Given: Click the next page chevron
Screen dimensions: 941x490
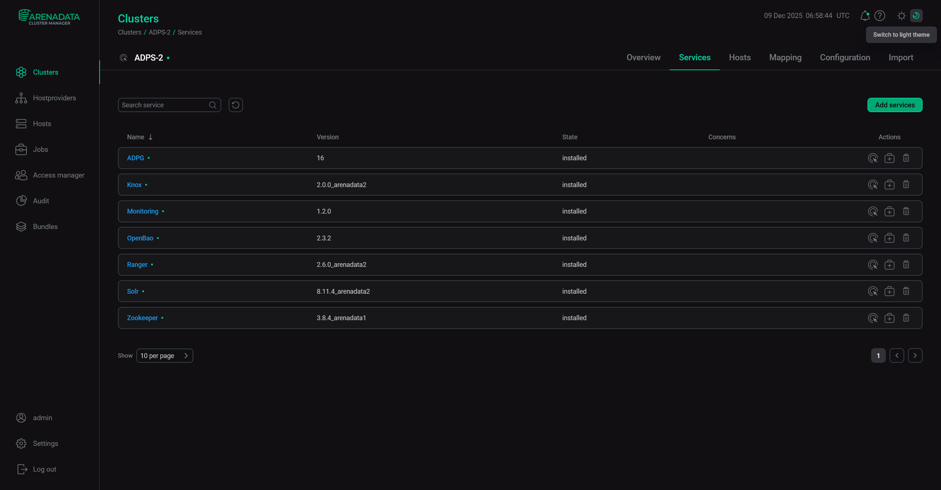Looking at the screenshot, I should (915, 355).
